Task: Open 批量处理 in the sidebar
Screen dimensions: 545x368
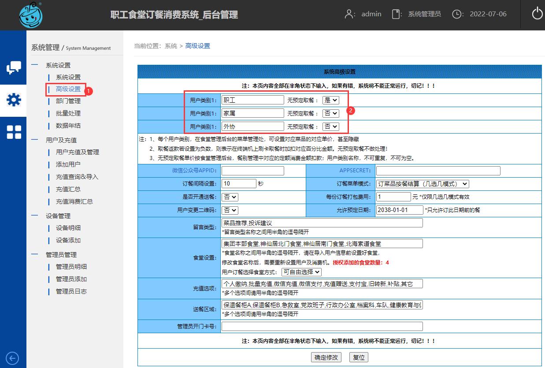Action: tap(68, 113)
